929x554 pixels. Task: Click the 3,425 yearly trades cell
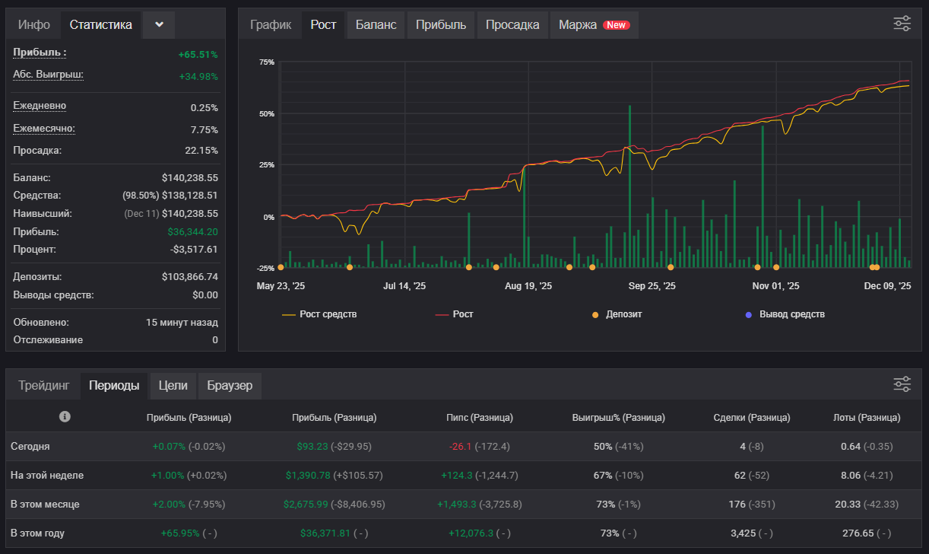(x=743, y=533)
